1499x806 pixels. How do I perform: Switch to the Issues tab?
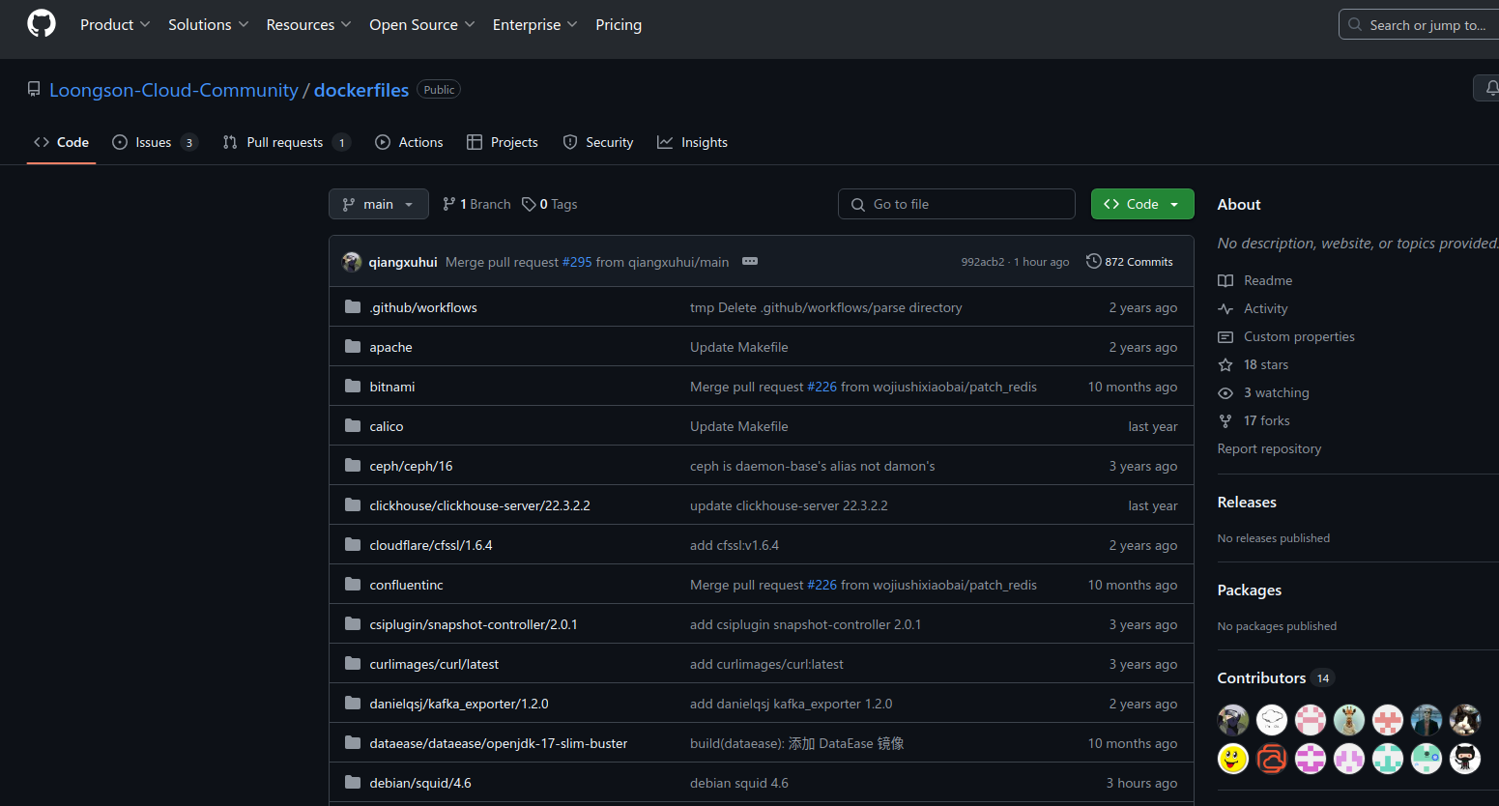pos(155,142)
